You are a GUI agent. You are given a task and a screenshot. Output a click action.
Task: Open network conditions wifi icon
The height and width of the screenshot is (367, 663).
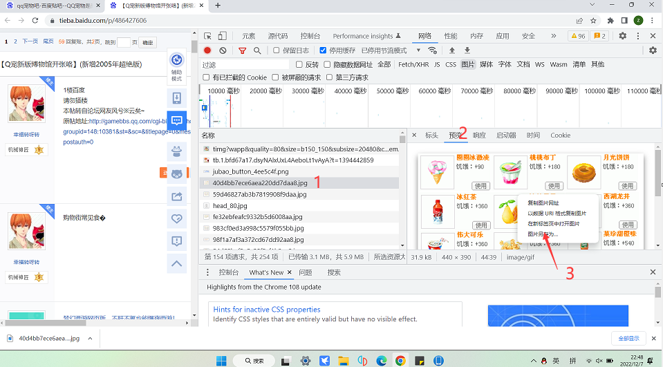pos(432,50)
